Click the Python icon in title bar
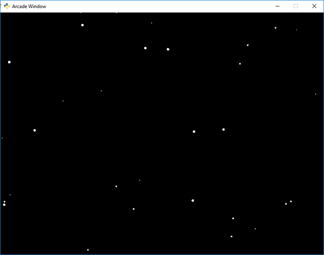The height and width of the screenshot is (255, 324). pyautogui.click(x=7, y=6)
